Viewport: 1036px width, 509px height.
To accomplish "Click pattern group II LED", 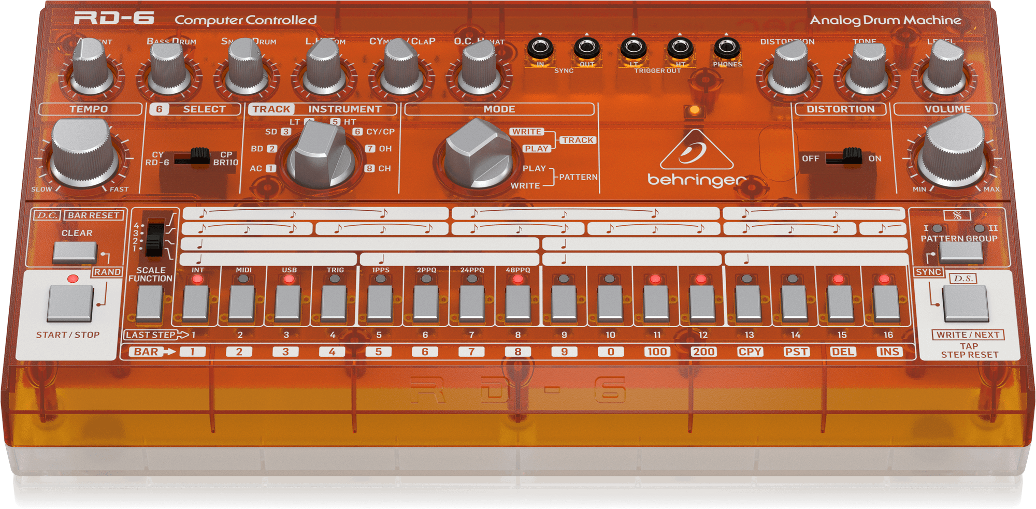I will tap(979, 228).
